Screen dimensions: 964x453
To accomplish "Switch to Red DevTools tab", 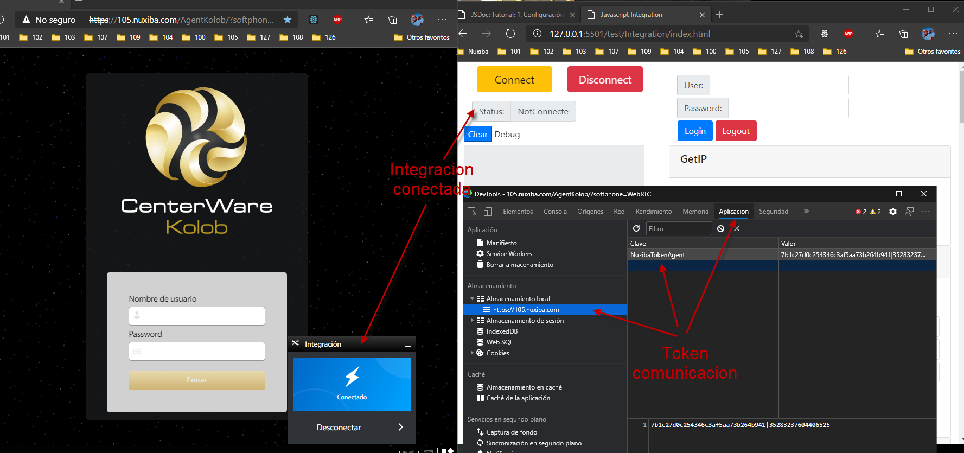I will [x=619, y=212].
